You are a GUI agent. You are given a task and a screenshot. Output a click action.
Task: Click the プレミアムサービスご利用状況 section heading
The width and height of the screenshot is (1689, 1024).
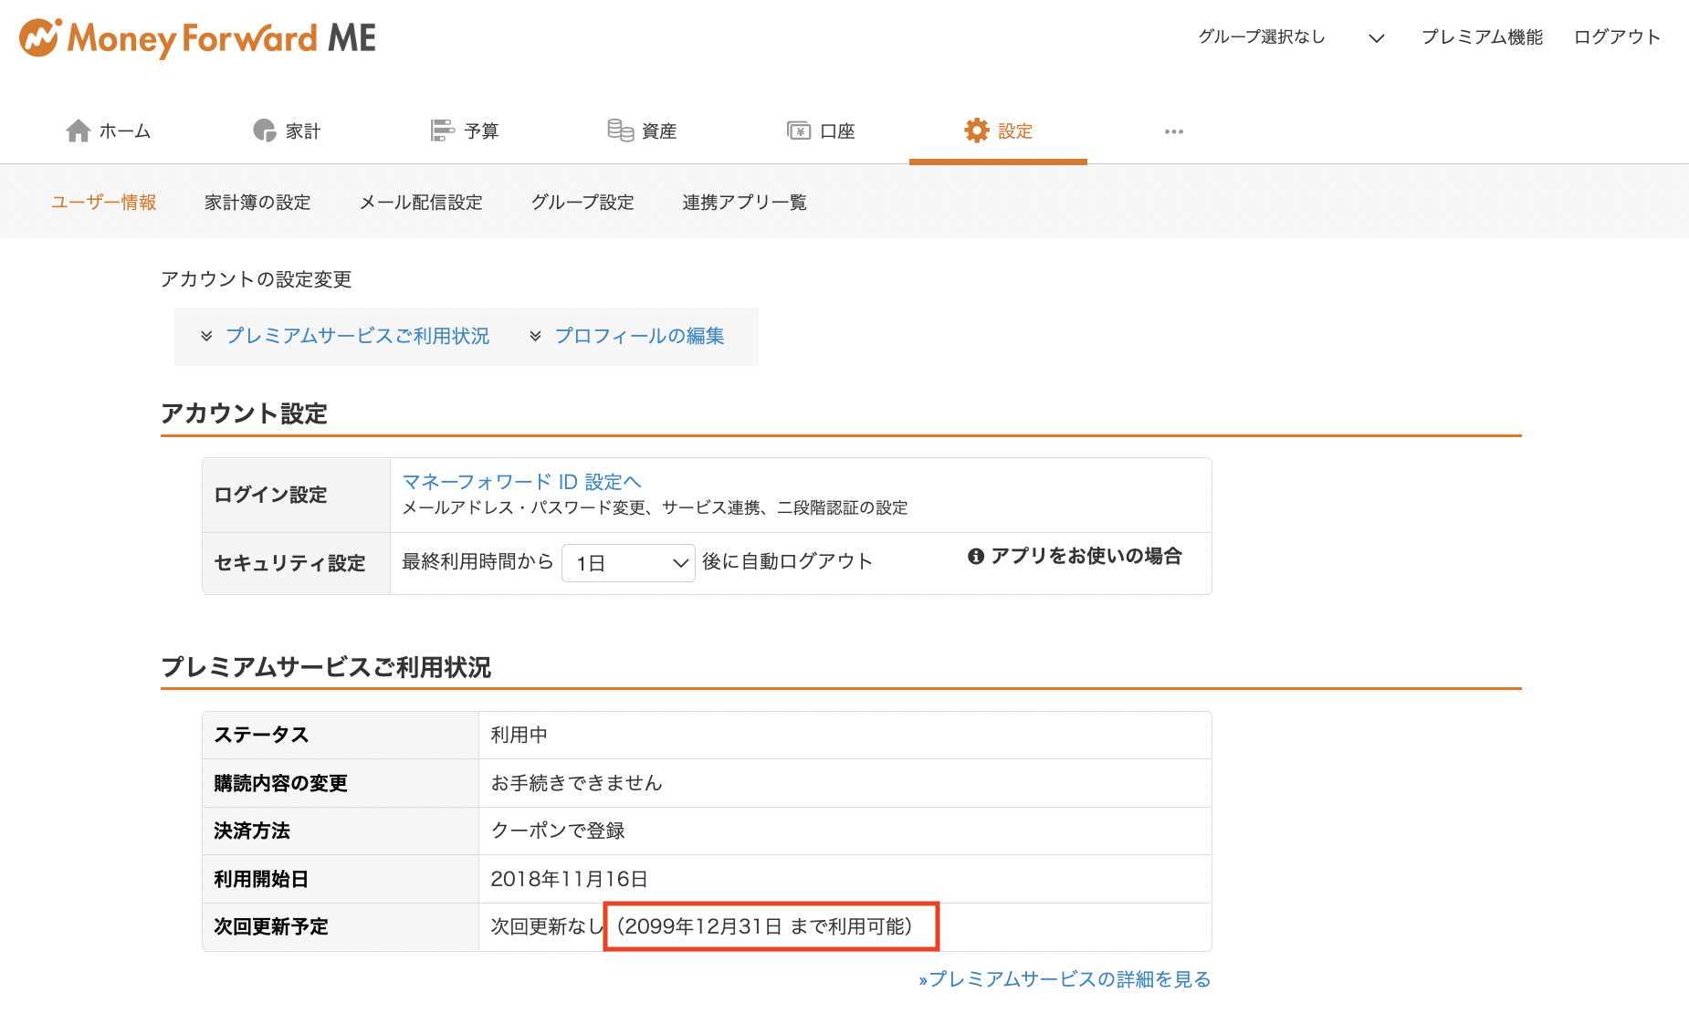tap(326, 667)
